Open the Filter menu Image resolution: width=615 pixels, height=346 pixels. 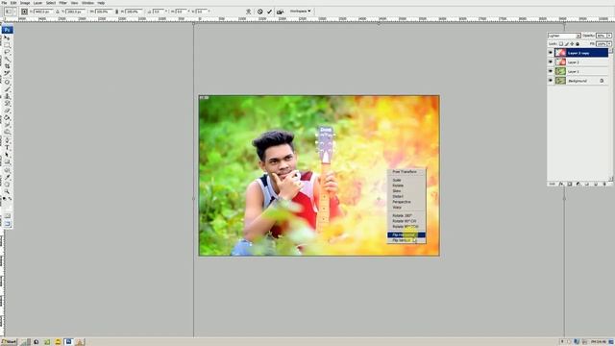62,3
